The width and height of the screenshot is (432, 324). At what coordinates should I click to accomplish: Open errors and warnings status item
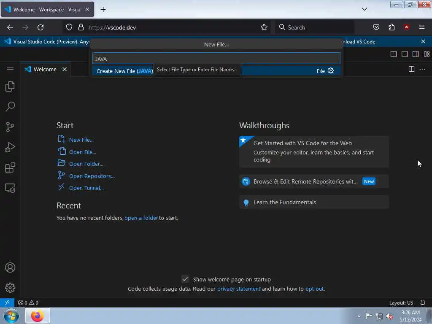click(x=28, y=302)
